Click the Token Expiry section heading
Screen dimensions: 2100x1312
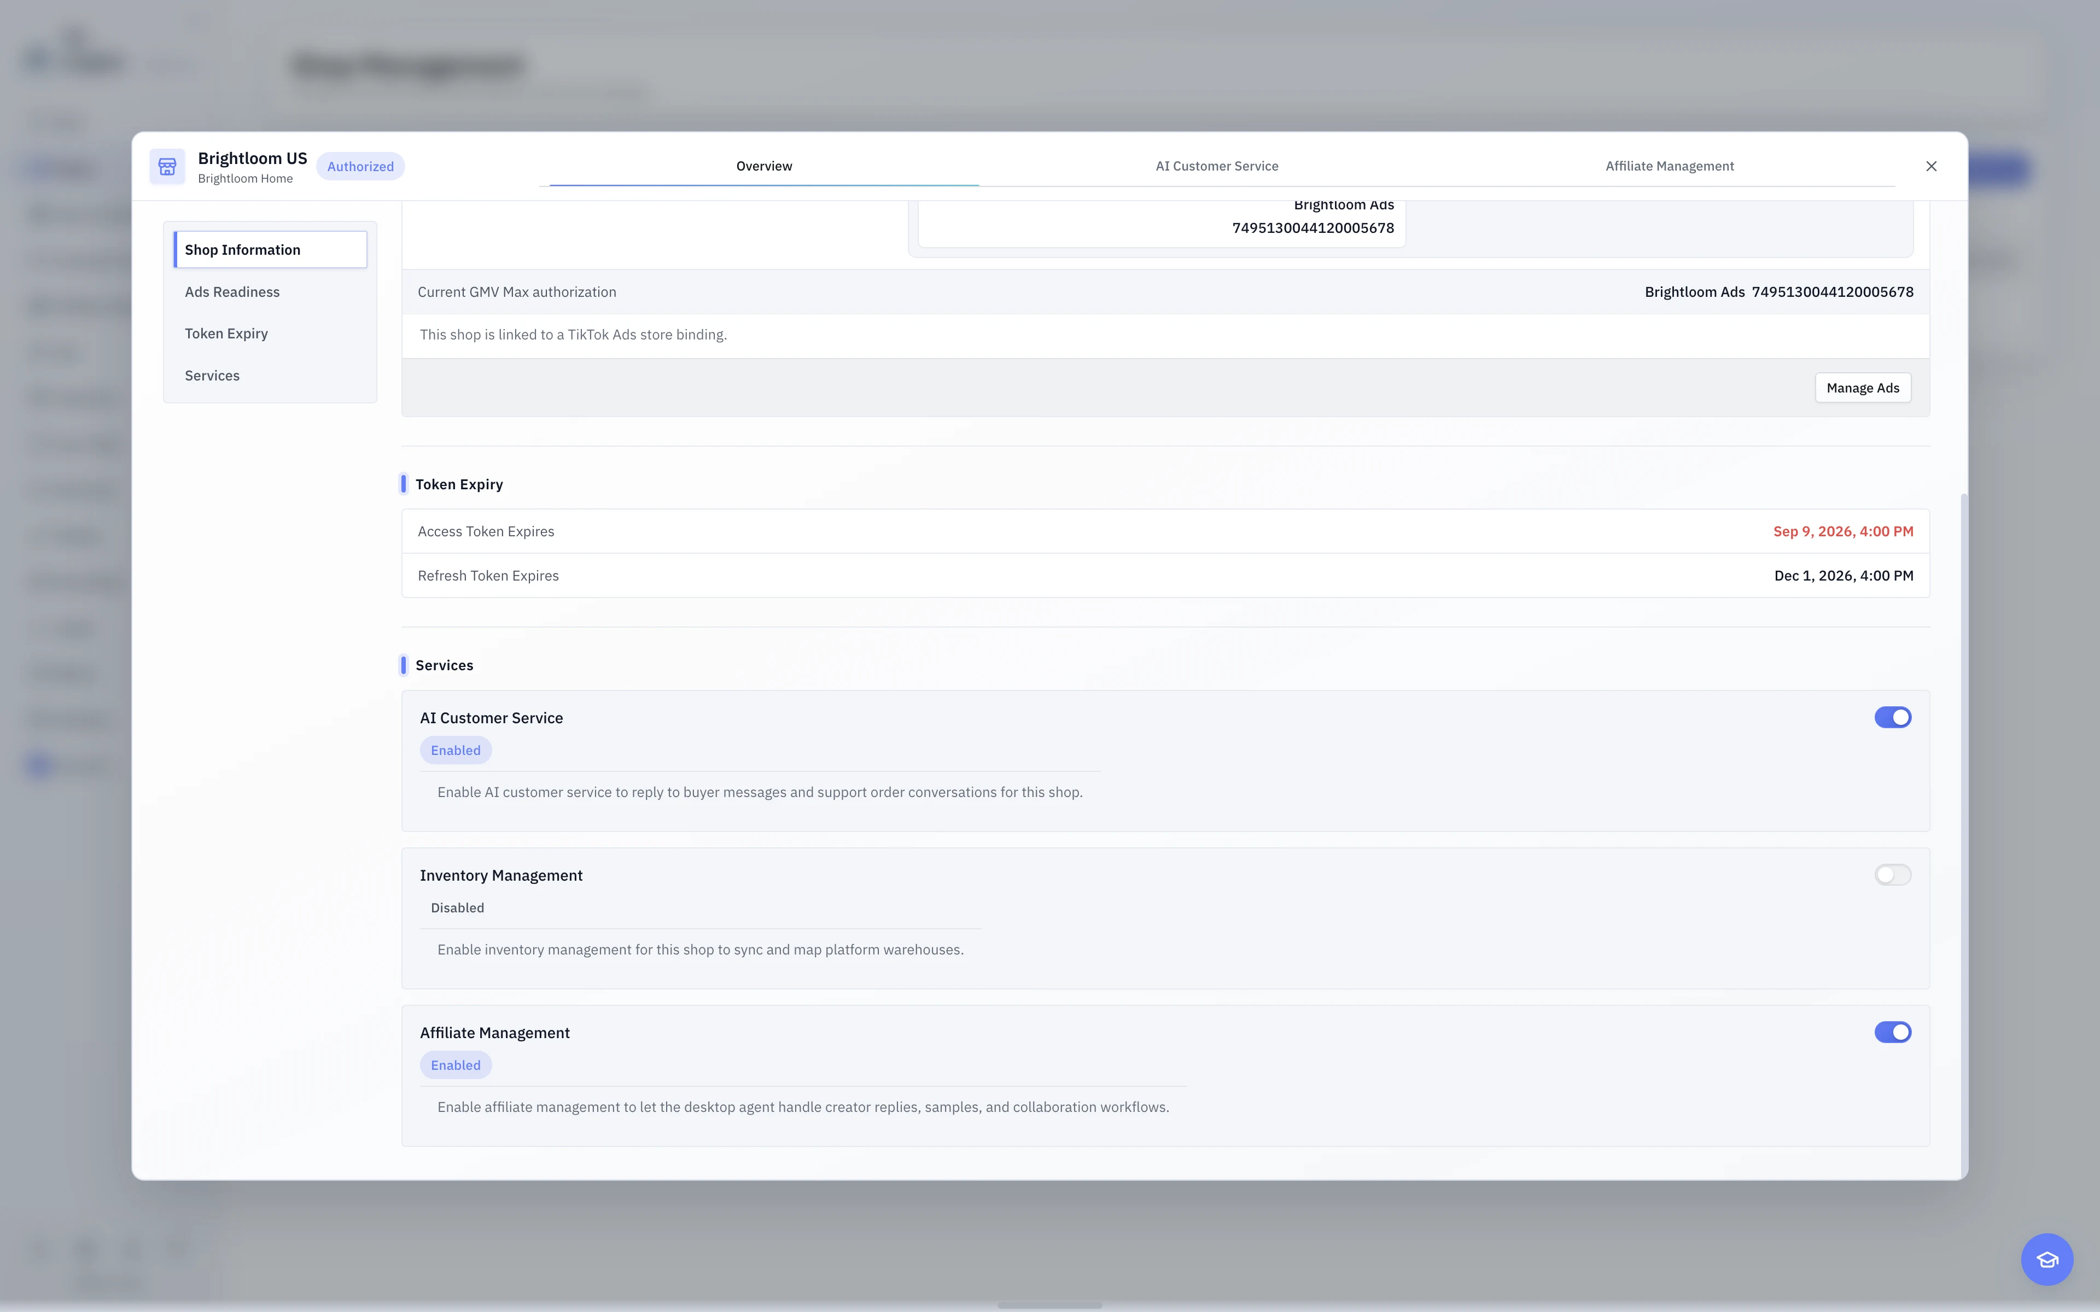[x=458, y=484]
